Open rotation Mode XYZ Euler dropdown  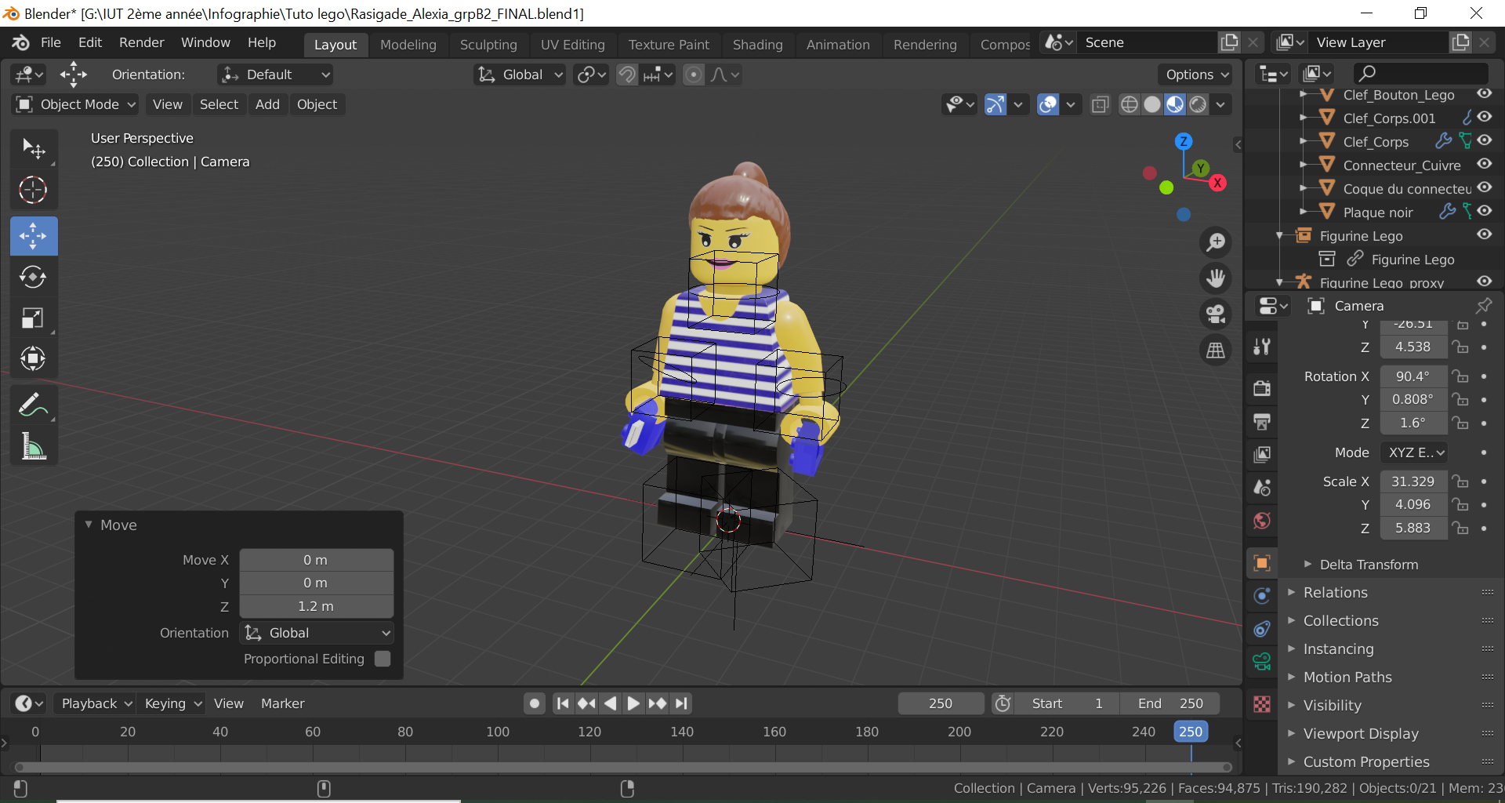1416,452
